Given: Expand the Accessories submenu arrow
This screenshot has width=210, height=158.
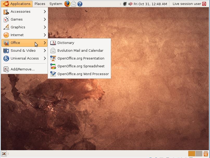Looking at the screenshot, I should 45,12.
